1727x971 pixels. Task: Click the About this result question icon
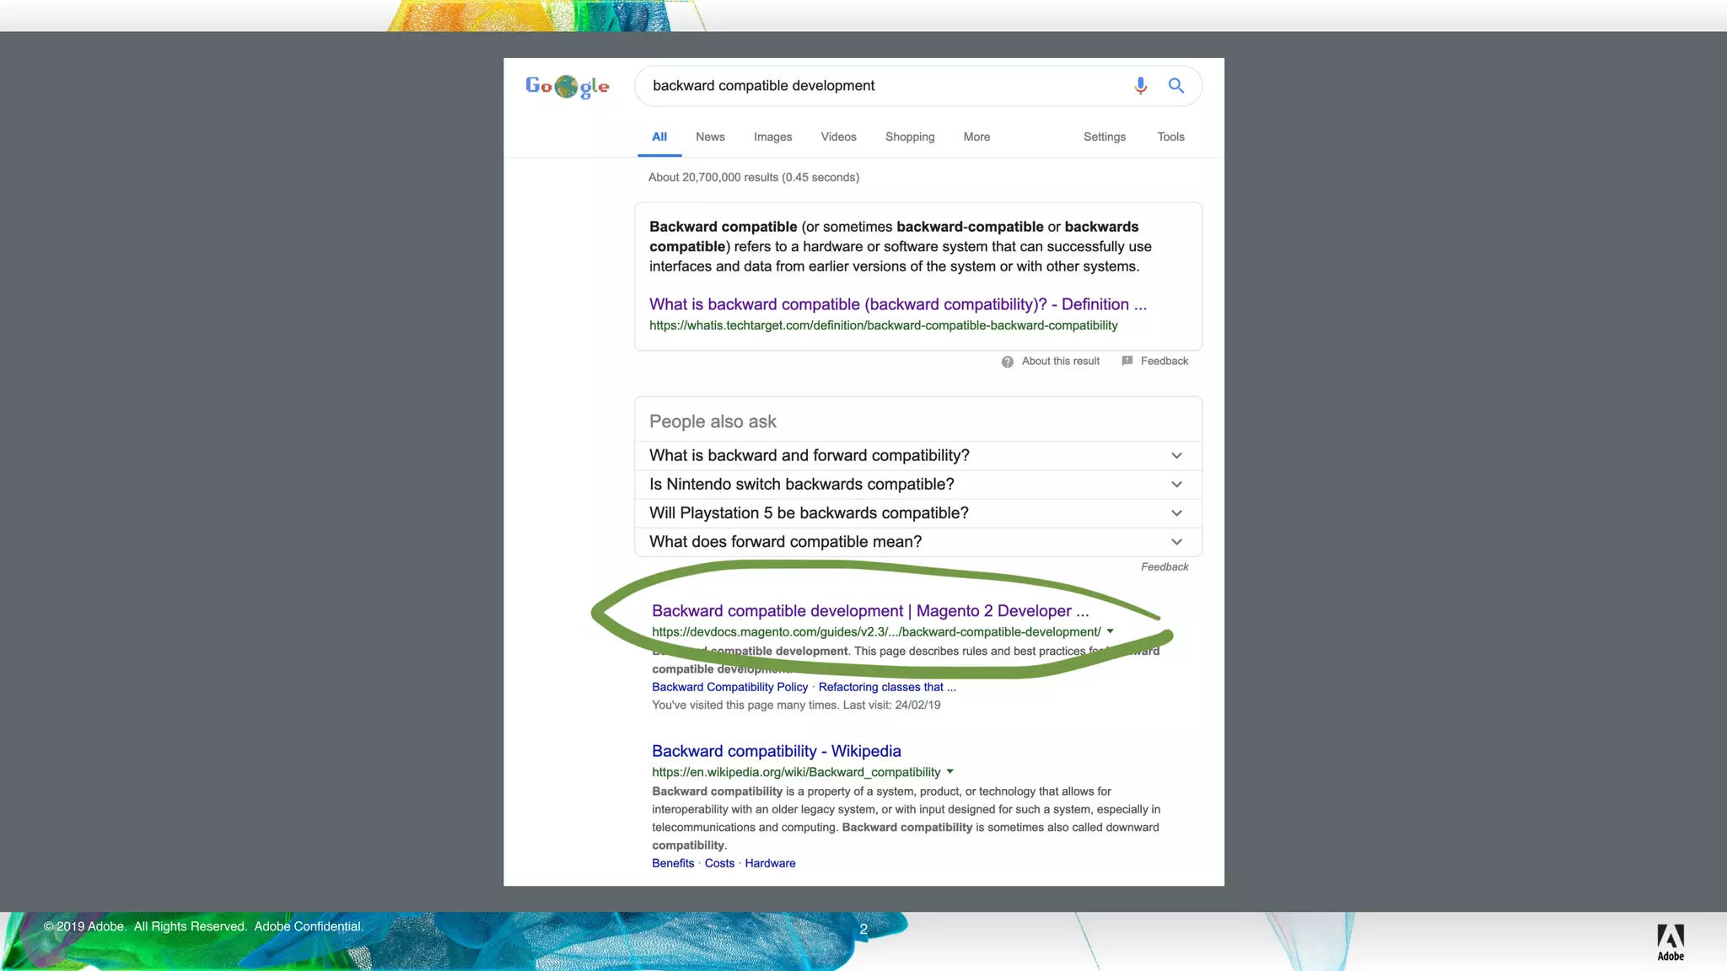coord(1007,362)
